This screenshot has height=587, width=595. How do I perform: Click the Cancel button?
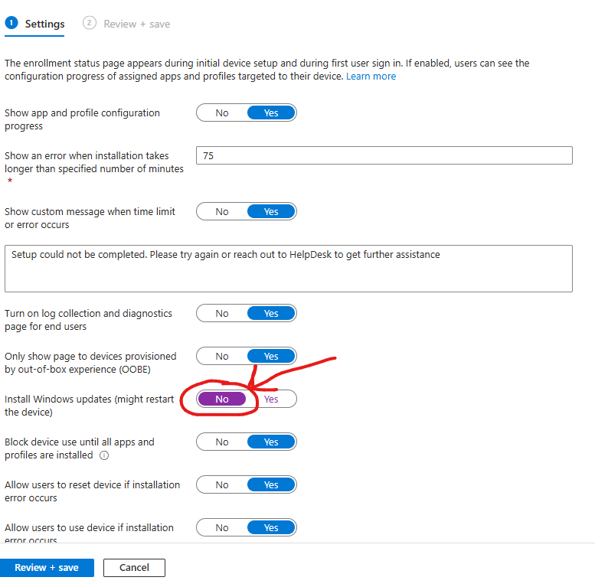click(x=134, y=568)
